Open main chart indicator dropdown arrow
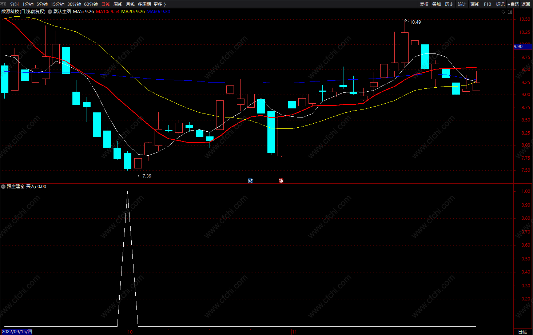This screenshot has height=335, width=533. [50, 12]
